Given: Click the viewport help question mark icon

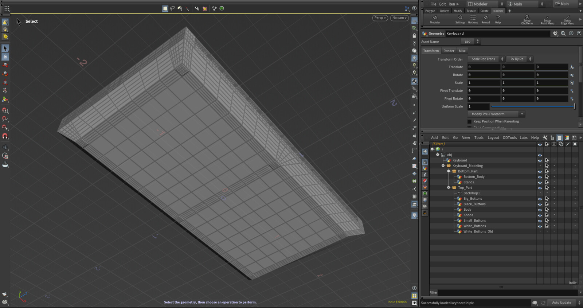Looking at the screenshot, I should tap(414, 8).
